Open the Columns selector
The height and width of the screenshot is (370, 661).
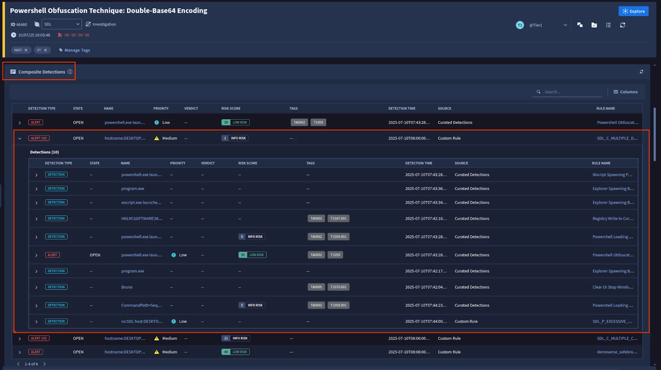coord(625,92)
